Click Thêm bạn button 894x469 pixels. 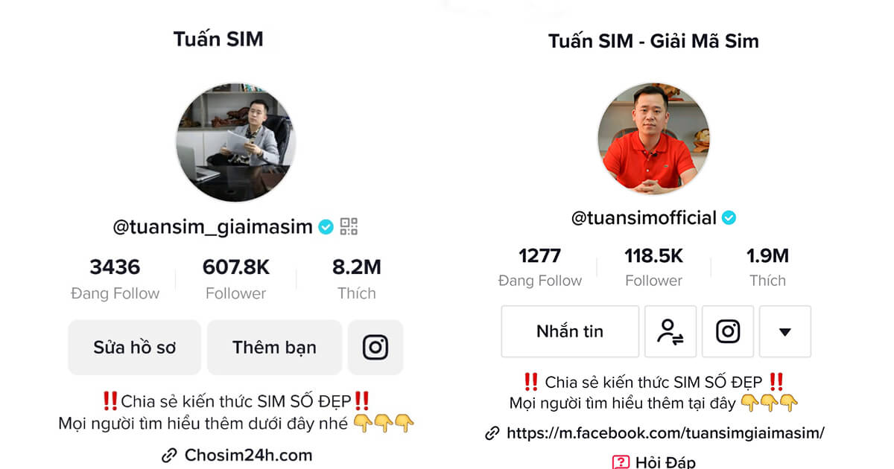[274, 347]
